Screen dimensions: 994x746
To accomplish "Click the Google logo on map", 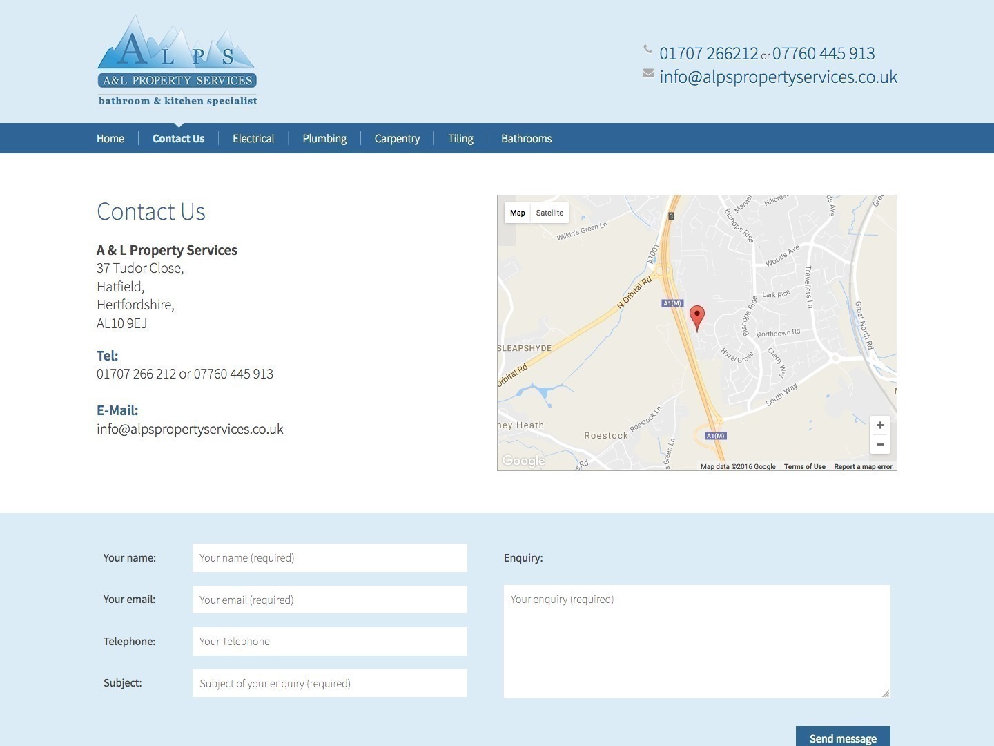I will point(523,461).
